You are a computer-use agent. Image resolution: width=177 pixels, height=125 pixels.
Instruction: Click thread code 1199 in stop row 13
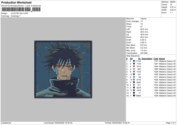[x=156, y=93]
